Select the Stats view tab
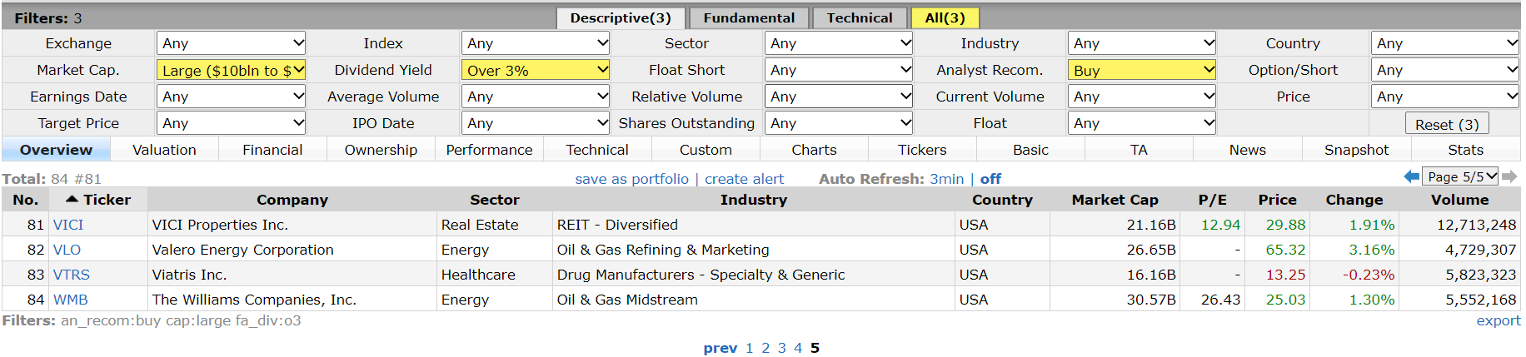Image resolution: width=1526 pixels, height=357 pixels. pyautogui.click(x=1465, y=150)
